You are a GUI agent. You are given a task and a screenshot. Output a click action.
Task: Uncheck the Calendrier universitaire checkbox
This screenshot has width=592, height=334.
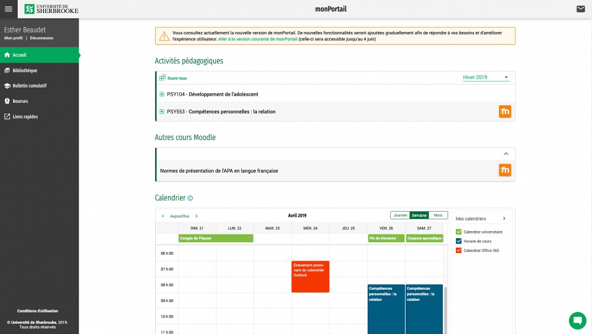point(459,232)
